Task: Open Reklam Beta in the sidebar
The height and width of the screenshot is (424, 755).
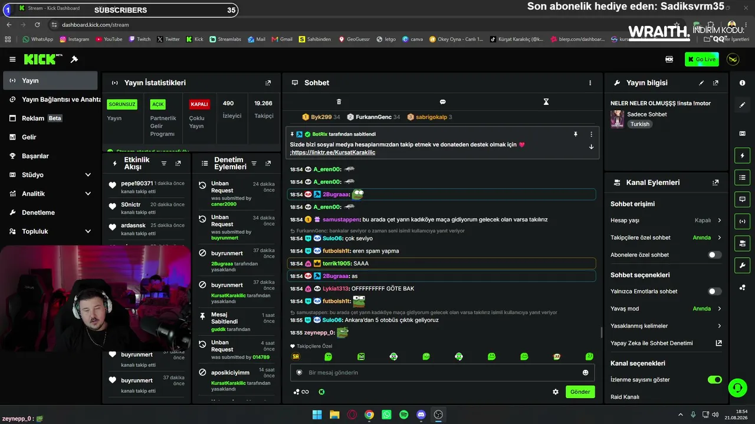Action: coord(50,118)
